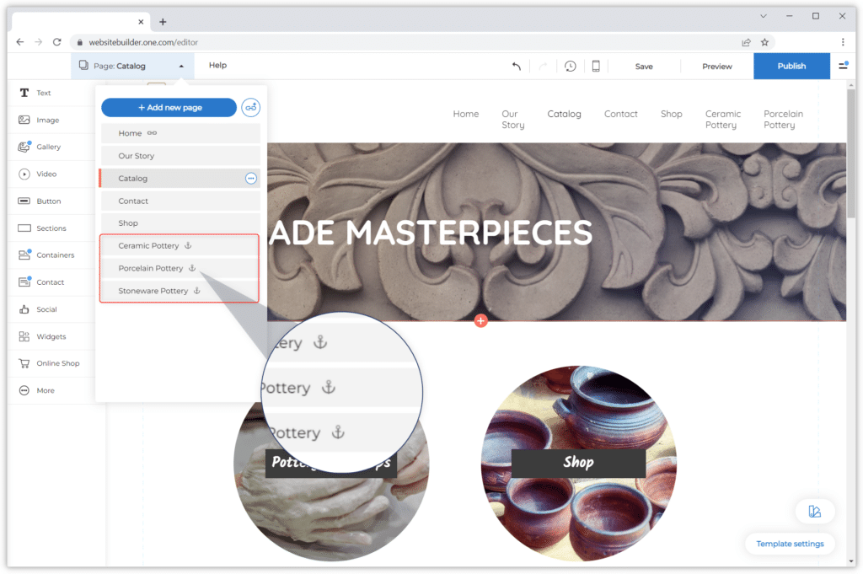Open the version history clock icon

[571, 67]
